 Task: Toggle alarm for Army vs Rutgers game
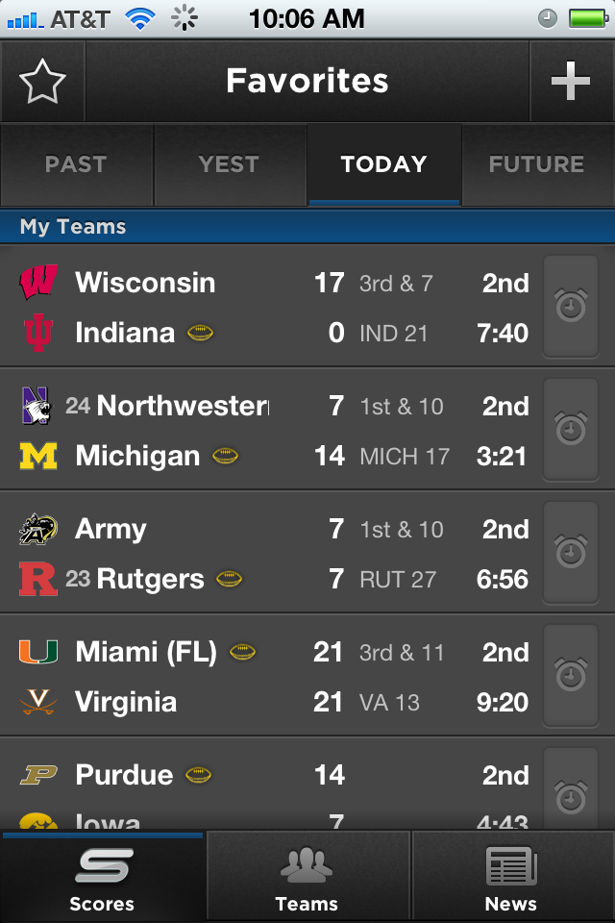[x=571, y=552]
